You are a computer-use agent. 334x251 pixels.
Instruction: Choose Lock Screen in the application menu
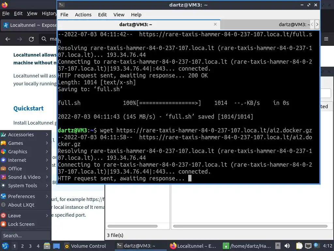(25, 224)
